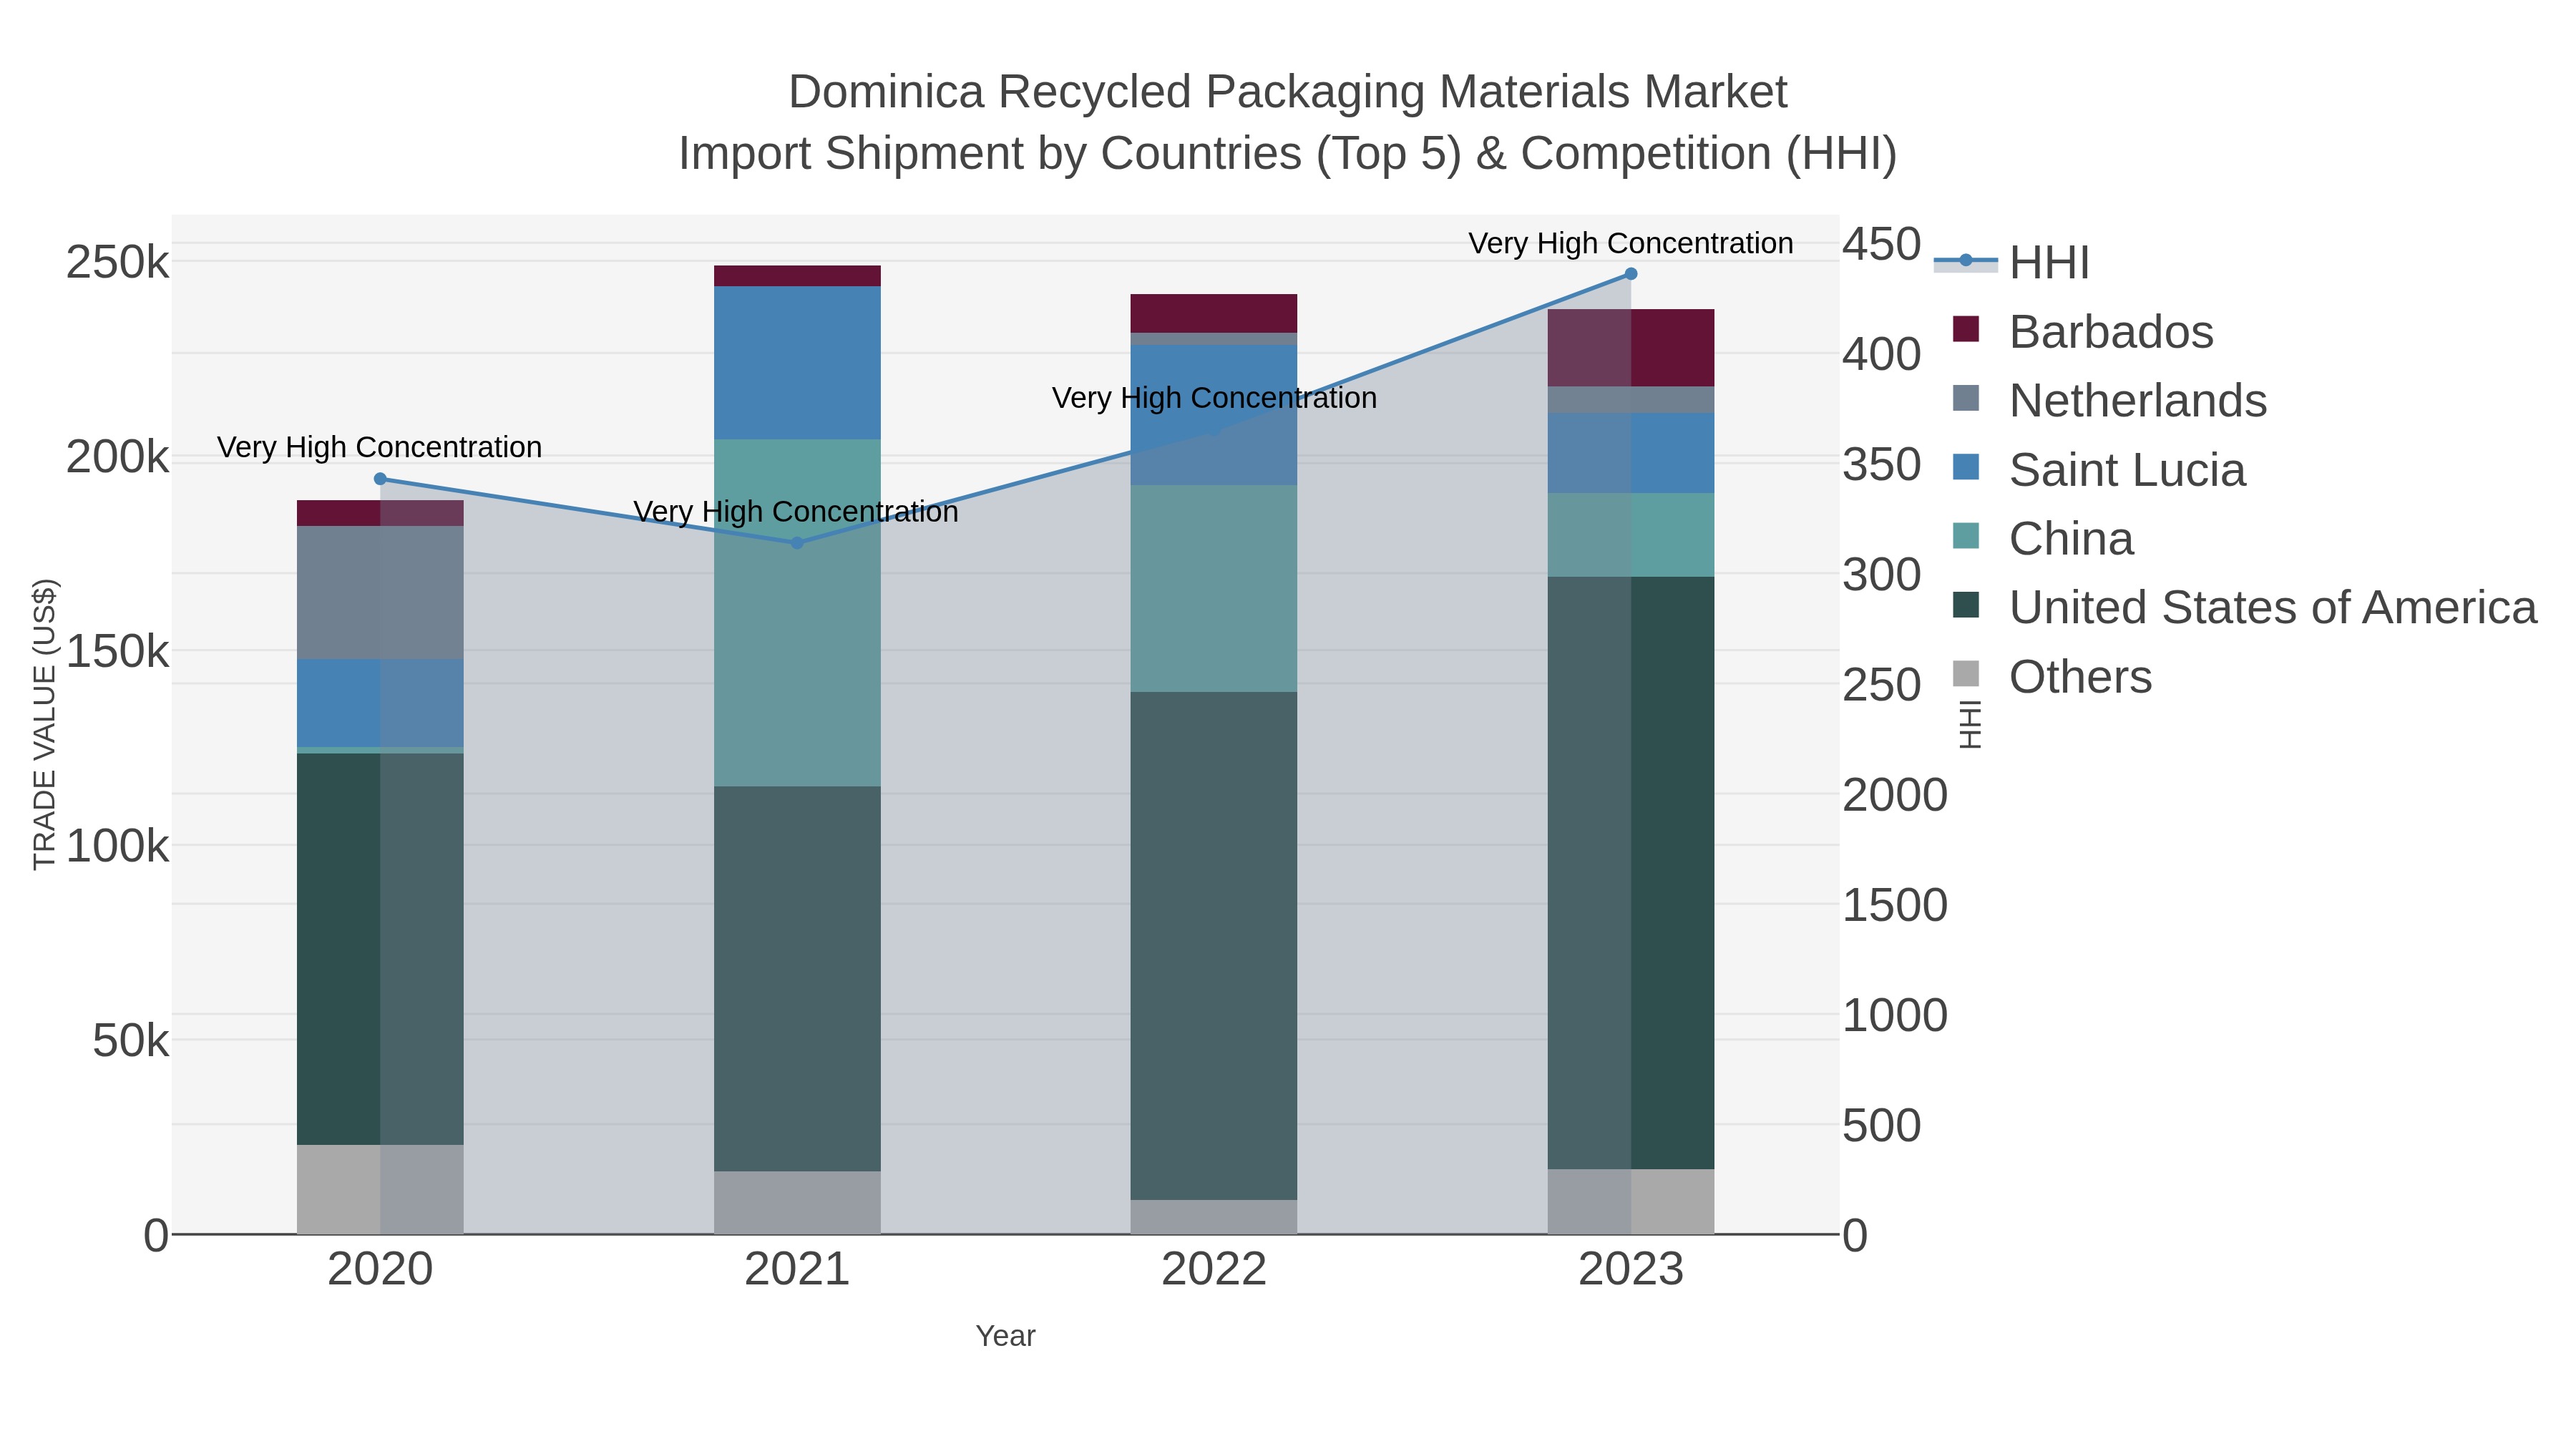Click the 100k y-axis tick label

[x=118, y=847]
